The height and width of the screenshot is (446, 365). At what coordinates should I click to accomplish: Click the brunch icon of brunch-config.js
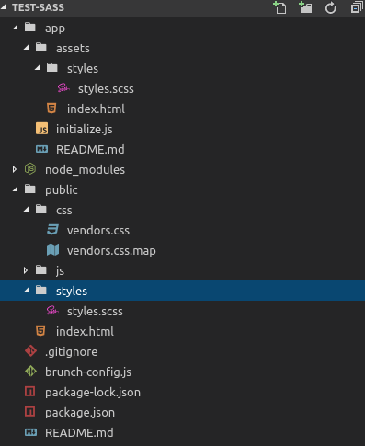click(30, 372)
